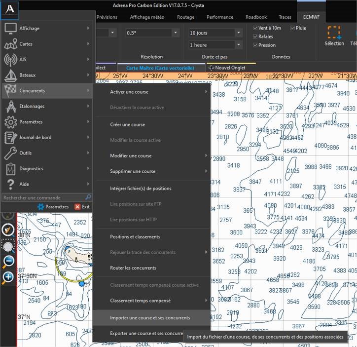Open the Routage ribbon tab

(185, 17)
